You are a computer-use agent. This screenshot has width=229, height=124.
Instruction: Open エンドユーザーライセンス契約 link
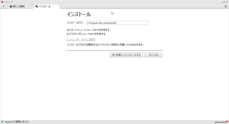click(81, 40)
